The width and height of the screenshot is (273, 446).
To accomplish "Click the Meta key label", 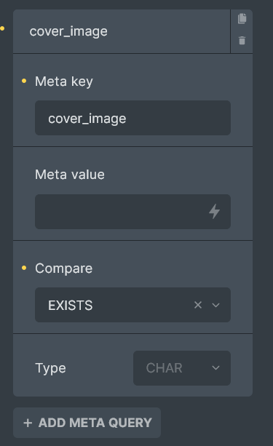I will (x=64, y=81).
